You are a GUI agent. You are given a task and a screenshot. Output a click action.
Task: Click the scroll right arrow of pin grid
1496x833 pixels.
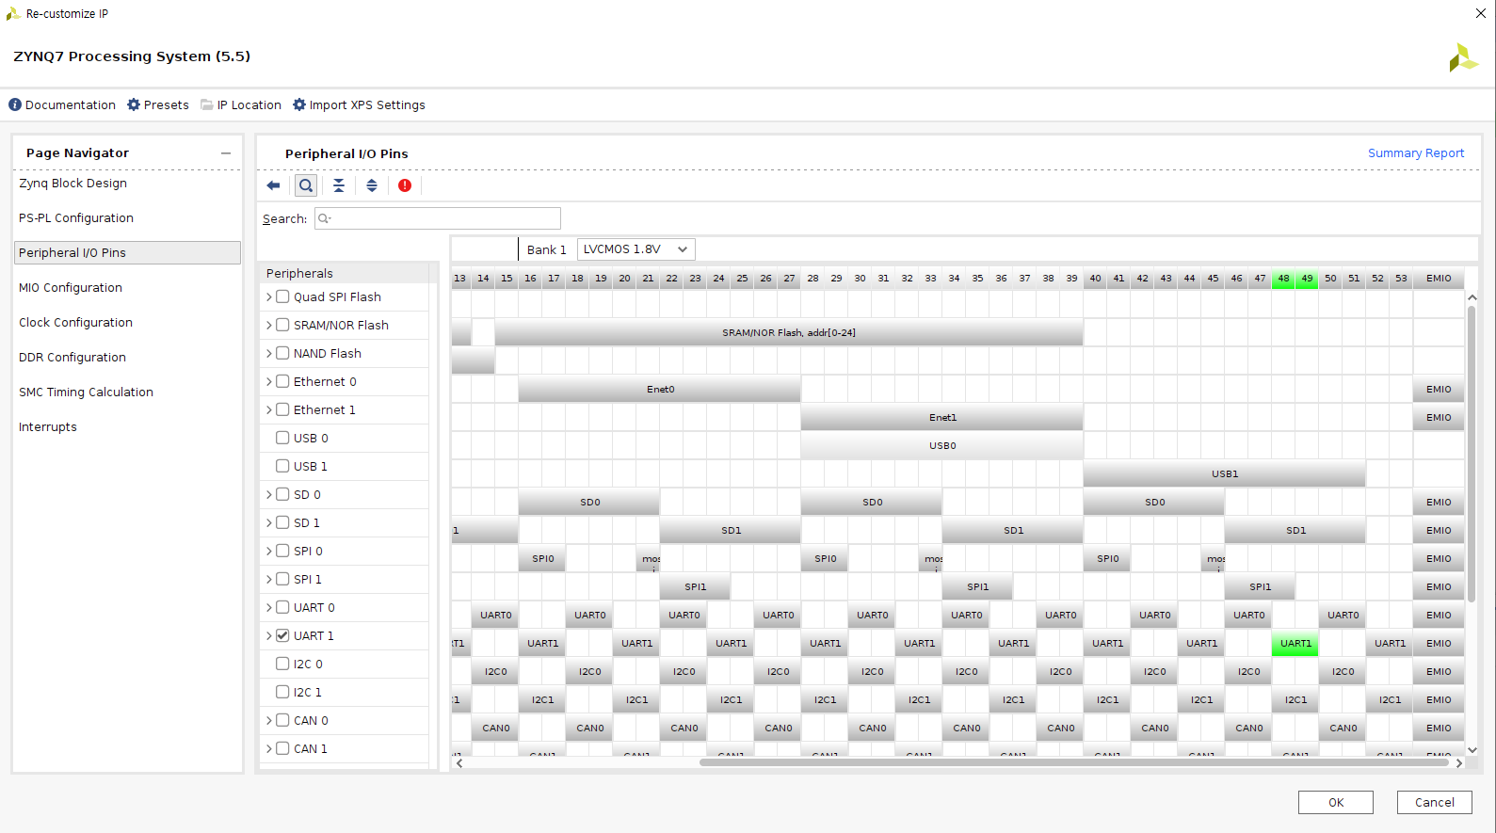(x=1459, y=763)
